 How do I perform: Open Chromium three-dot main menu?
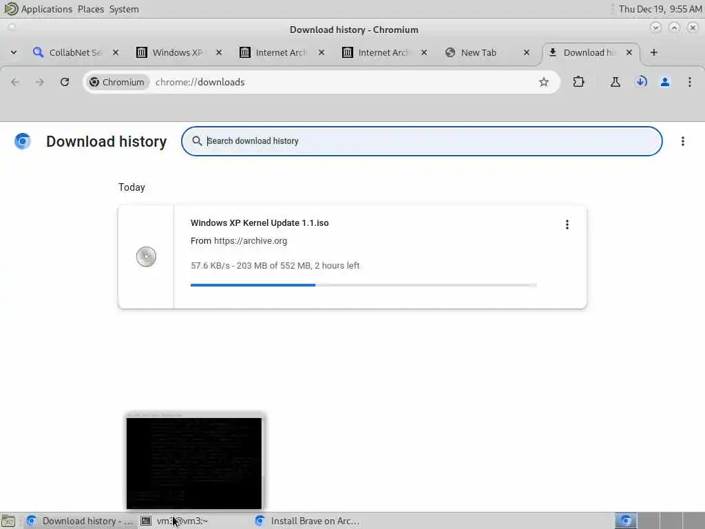[x=690, y=82]
